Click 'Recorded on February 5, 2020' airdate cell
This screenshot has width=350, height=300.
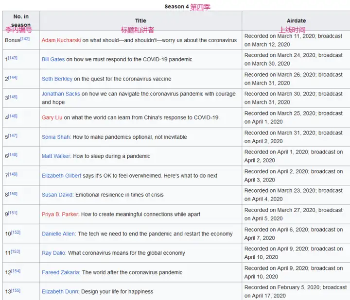pos(296,292)
